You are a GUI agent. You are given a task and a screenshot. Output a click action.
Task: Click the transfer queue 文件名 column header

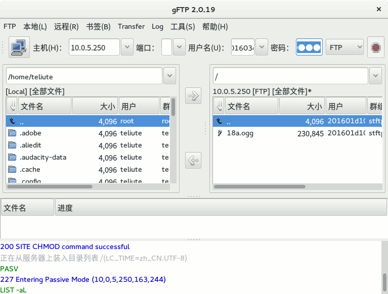coord(27,208)
